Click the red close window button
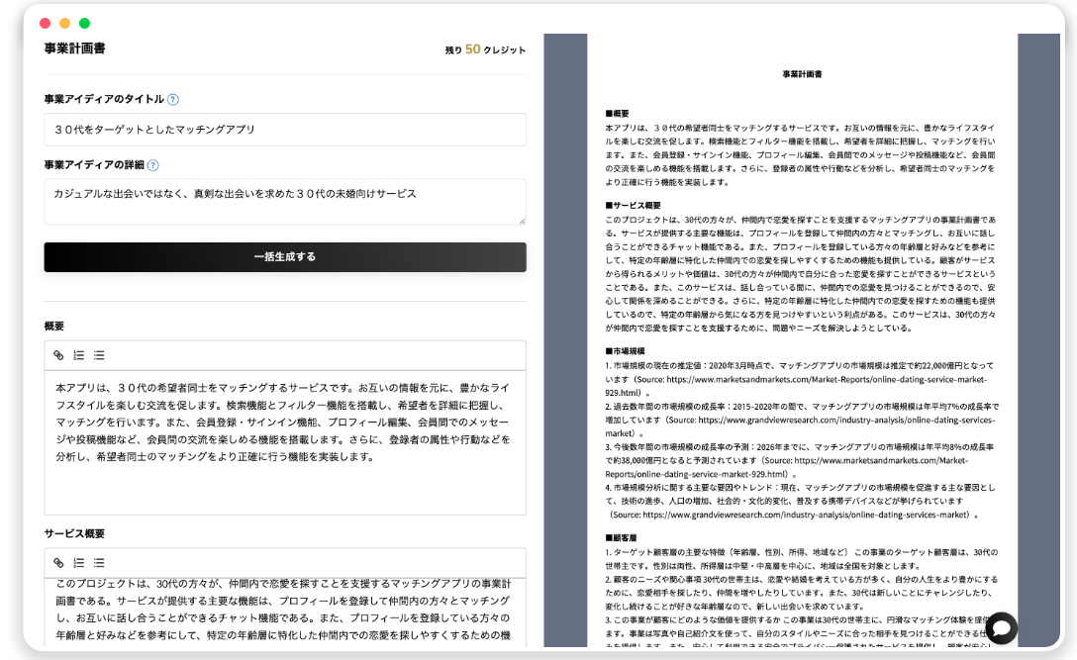This screenshot has height=660, width=1077. pyautogui.click(x=46, y=24)
